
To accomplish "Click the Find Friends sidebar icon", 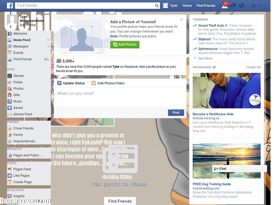I will (10, 59).
